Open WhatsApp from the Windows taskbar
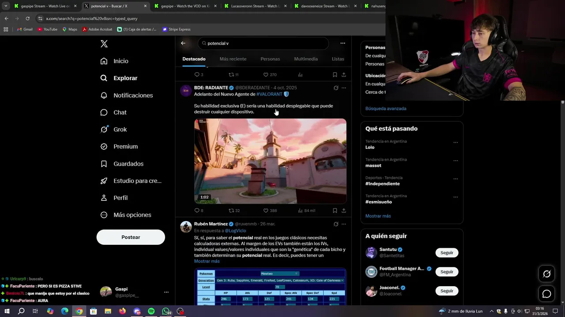This screenshot has width=565, height=317. (166, 311)
